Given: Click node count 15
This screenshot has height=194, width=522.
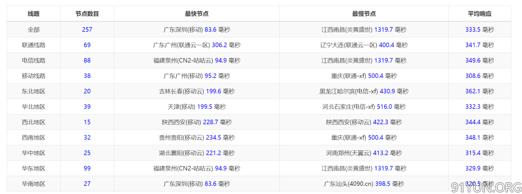Looking at the screenshot, I should (87, 122).
